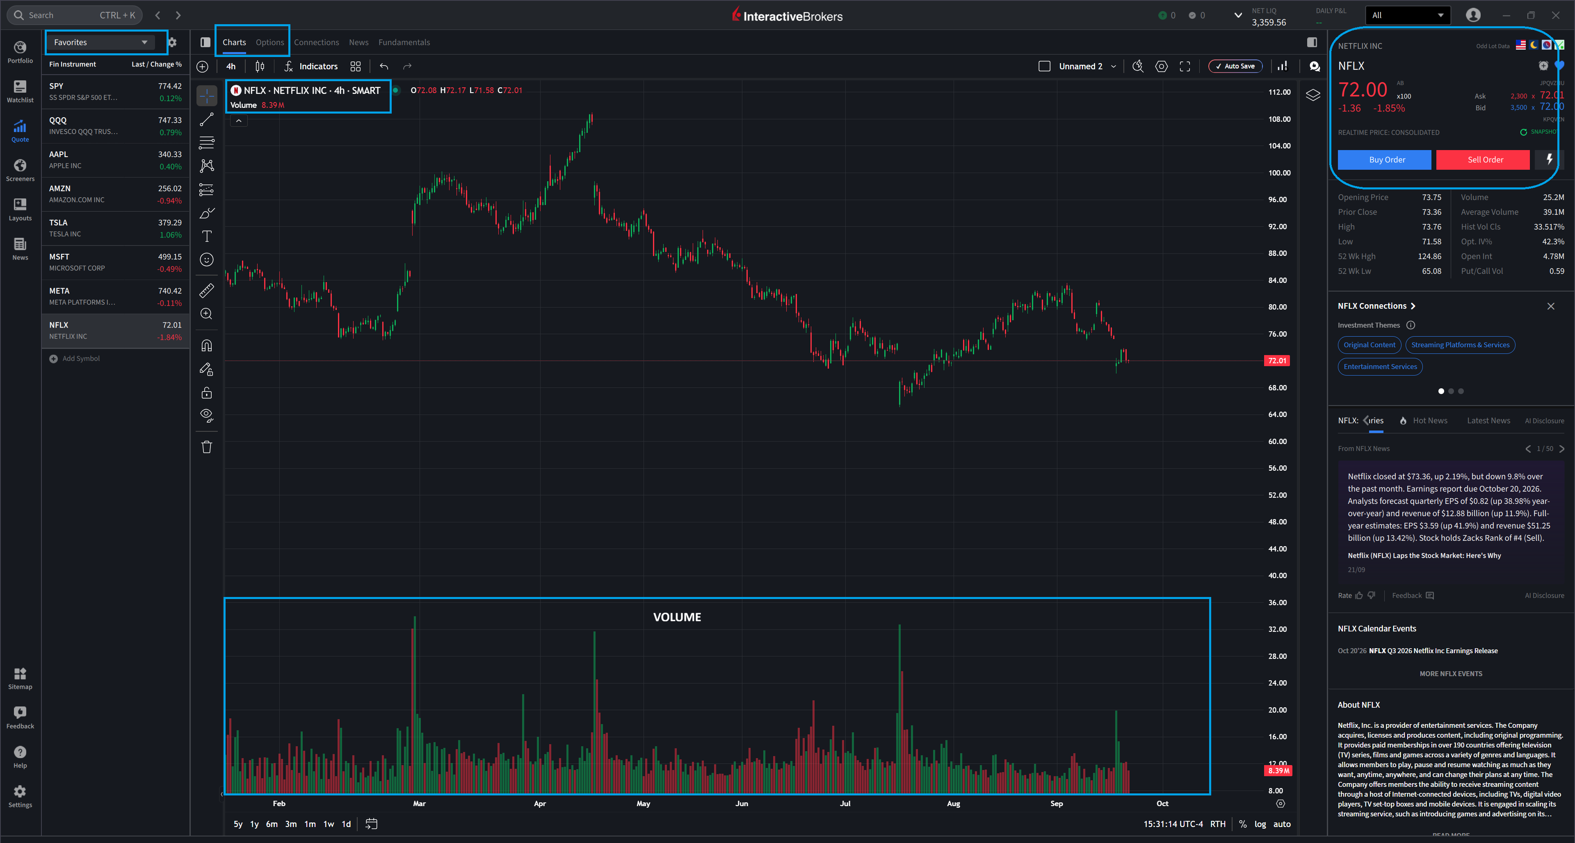The image size is (1575, 843).
Task: Click the Search input field
Action: (75, 15)
